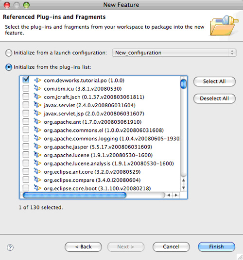Click the plug-in icon beside javax.servlet.jsp
The width and height of the screenshot is (243, 260).
pyautogui.click(x=38, y=113)
